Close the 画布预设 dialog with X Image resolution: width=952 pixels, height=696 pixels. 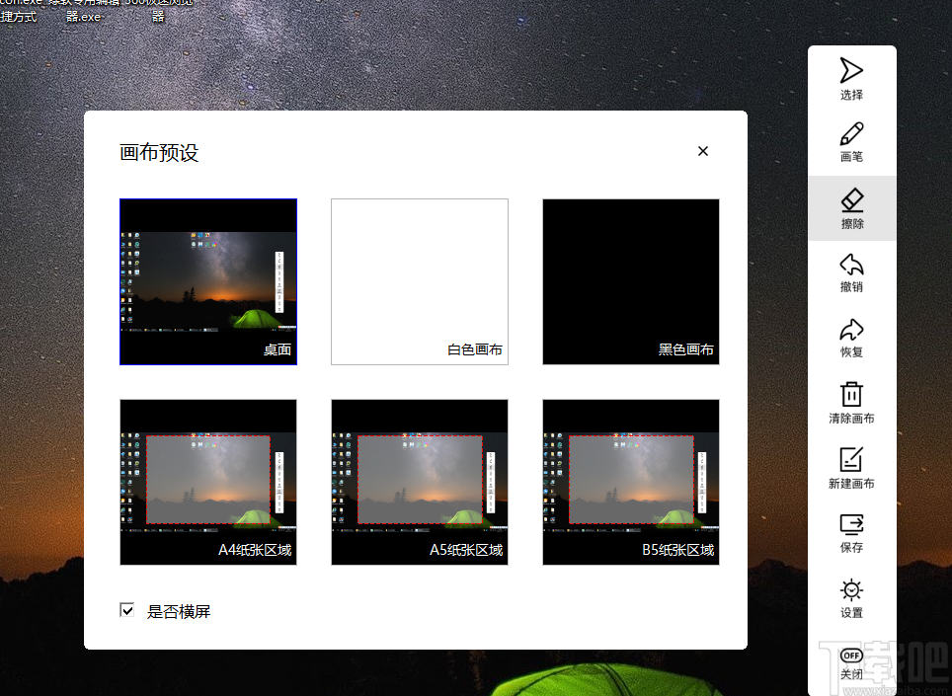702,151
